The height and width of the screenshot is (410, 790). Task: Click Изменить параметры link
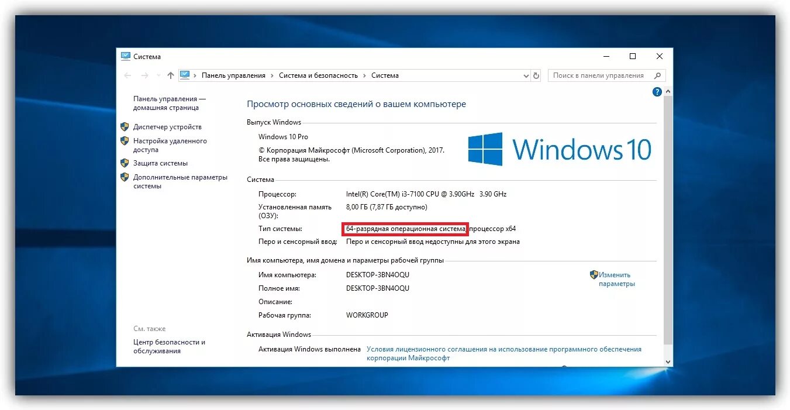pos(616,279)
